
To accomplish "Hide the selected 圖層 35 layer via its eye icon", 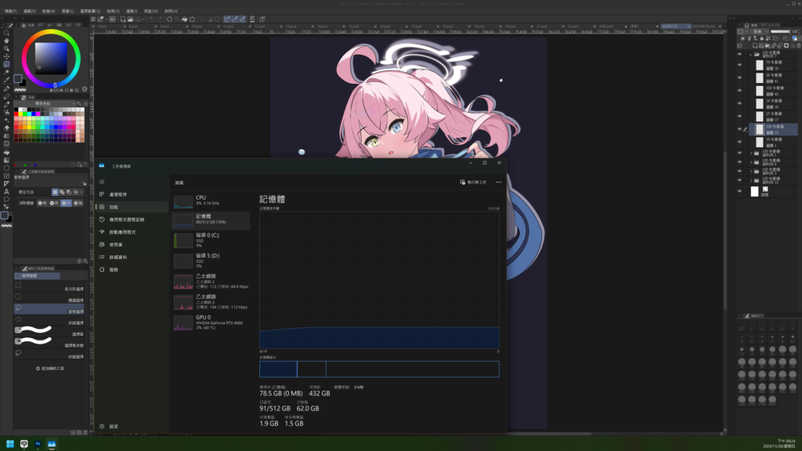I will pos(739,129).
